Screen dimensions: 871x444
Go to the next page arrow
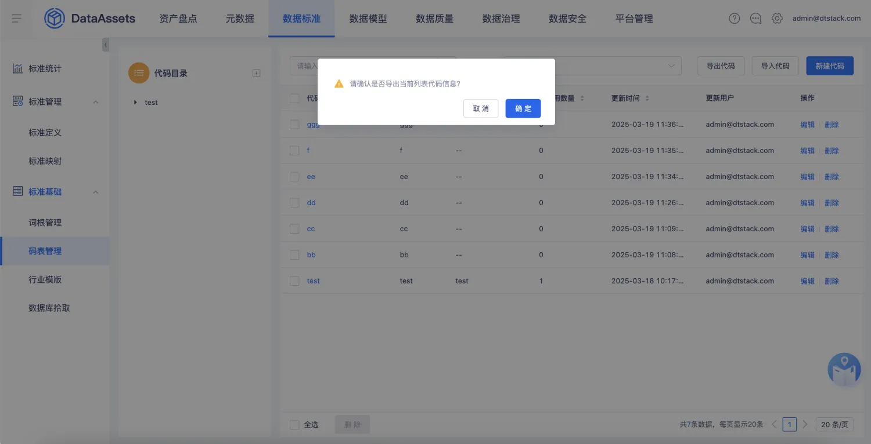(x=805, y=424)
